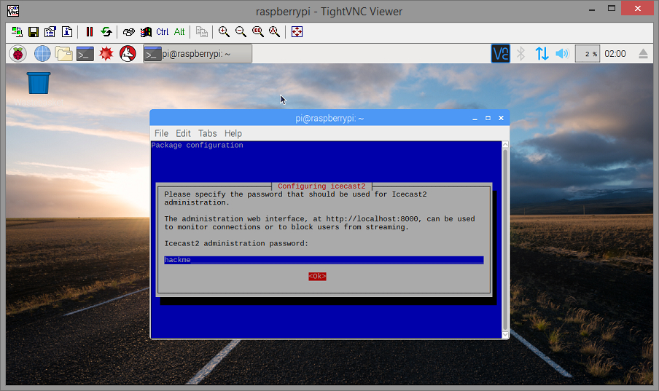Close the pi@raspberrypi terminal window
This screenshot has height=391, width=659.
(x=501, y=119)
